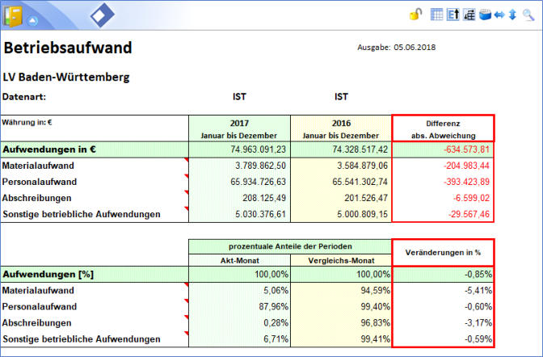Open the table grid view icon
The width and height of the screenshot is (543, 357).
[436, 14]
